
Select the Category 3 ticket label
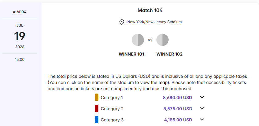(x=112, y=120)
